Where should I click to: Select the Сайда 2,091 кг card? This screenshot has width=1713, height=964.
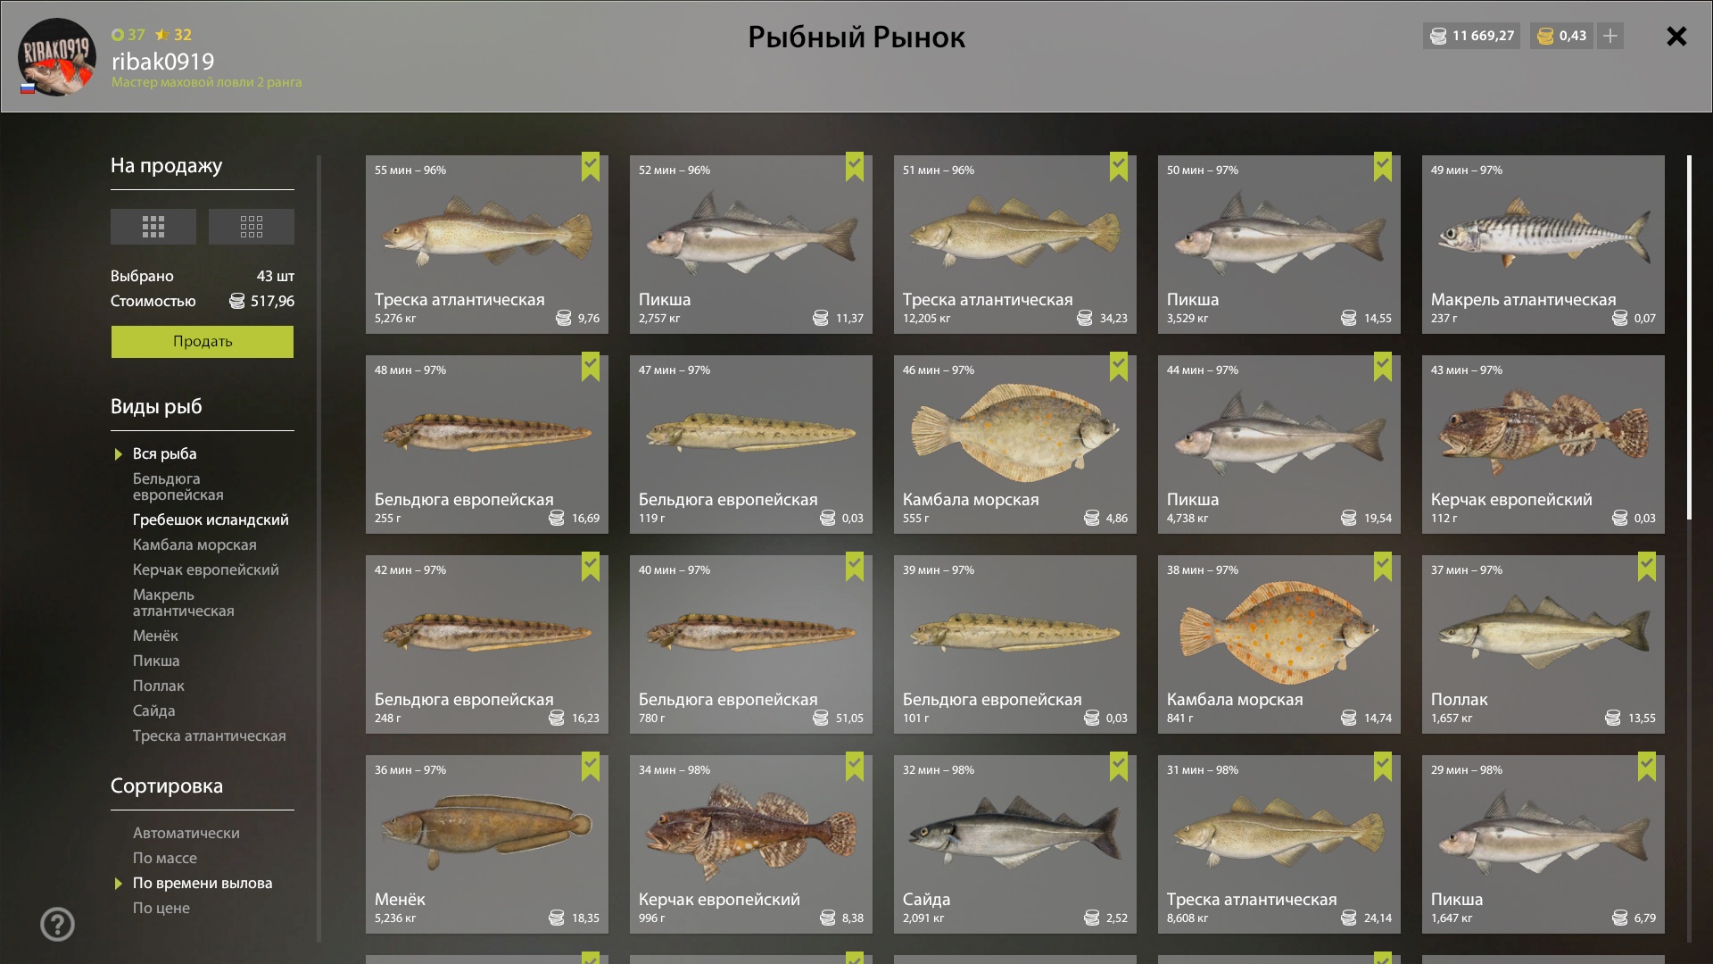(1015, 844)
